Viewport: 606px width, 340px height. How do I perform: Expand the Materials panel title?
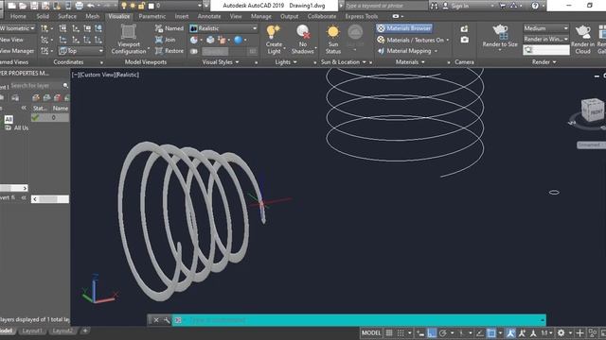pos(410,62)
